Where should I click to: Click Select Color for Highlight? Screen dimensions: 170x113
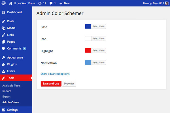99,51
